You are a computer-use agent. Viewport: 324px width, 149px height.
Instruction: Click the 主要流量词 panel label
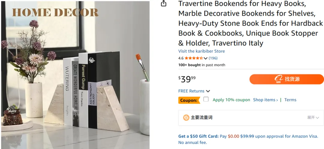tap(202, 117)
